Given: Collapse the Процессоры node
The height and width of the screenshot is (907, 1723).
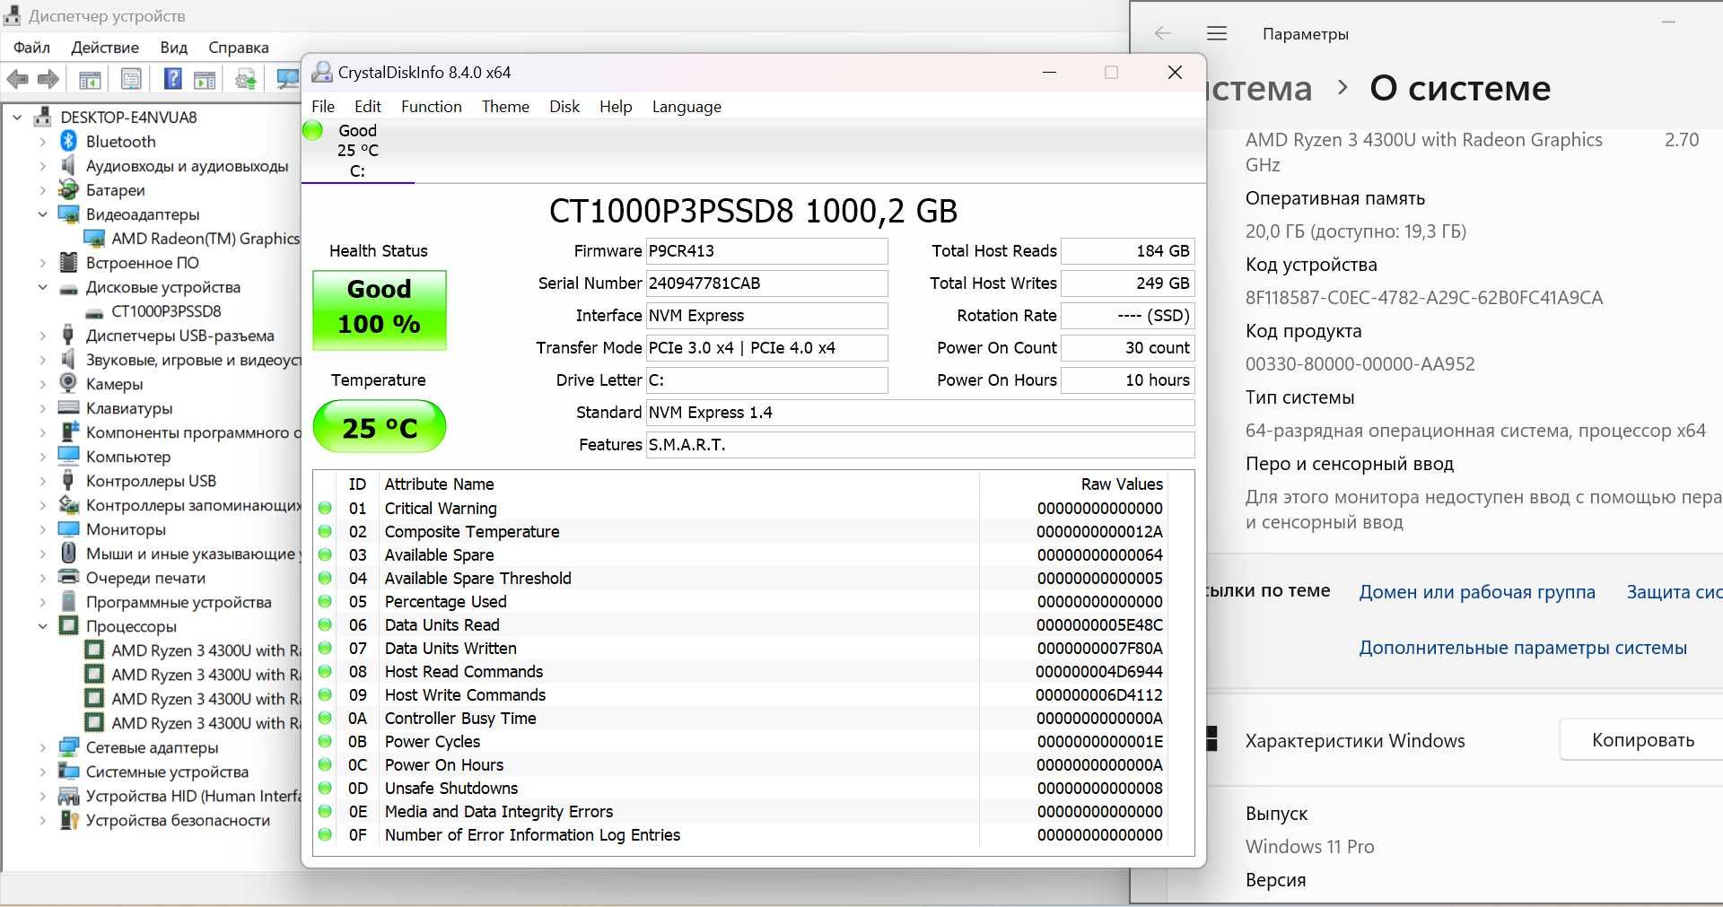Looking at the screenshot, I should coord(42,625).
